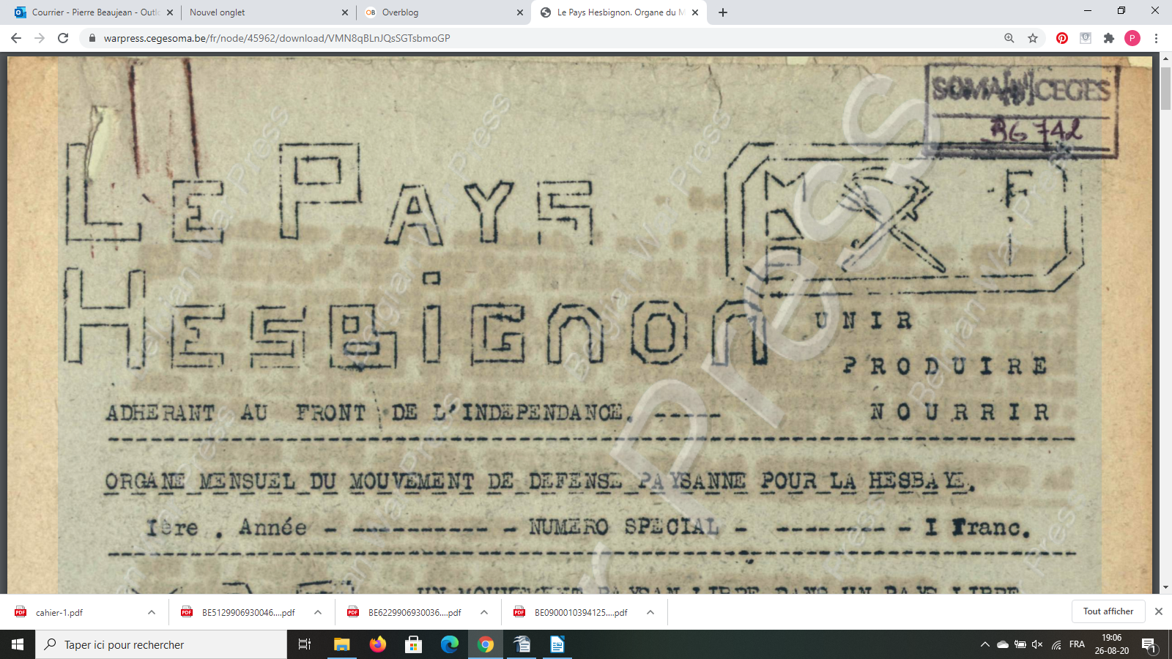Expand options for BE5129906930046 download
1172x659 pixels.
pos(318,612)
